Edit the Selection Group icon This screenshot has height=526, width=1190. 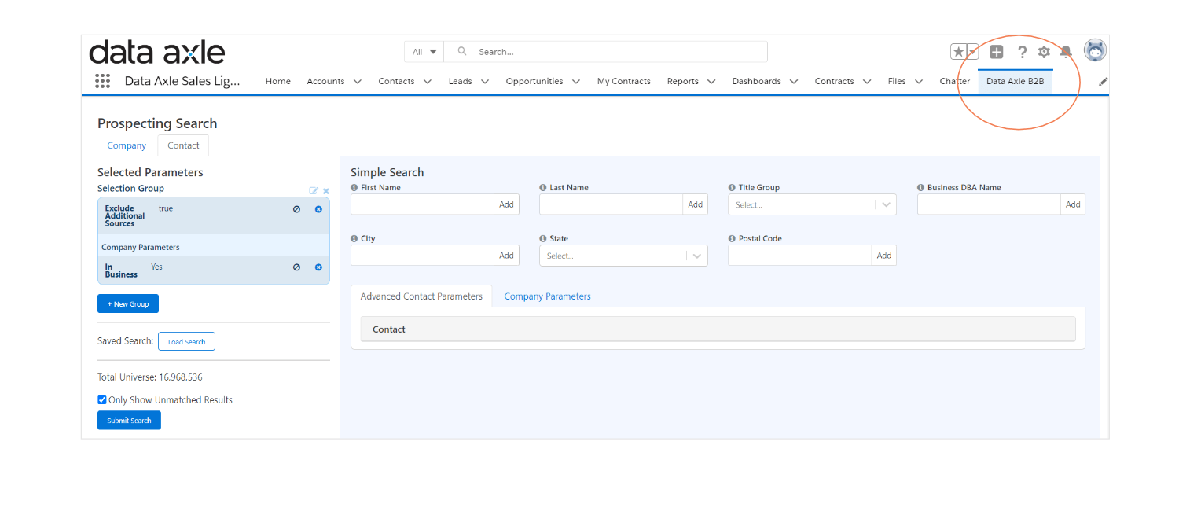314,190
